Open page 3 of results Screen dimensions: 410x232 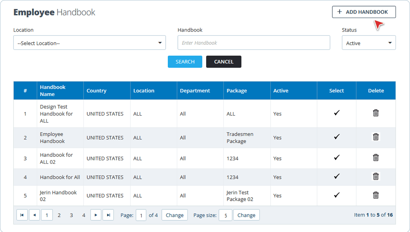(71, 215)
